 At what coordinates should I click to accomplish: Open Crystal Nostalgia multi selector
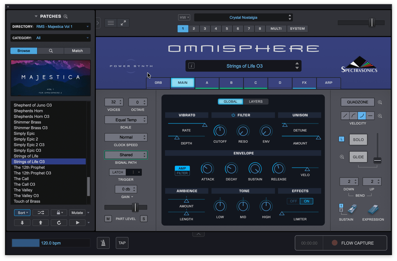(x=243, y=17)
